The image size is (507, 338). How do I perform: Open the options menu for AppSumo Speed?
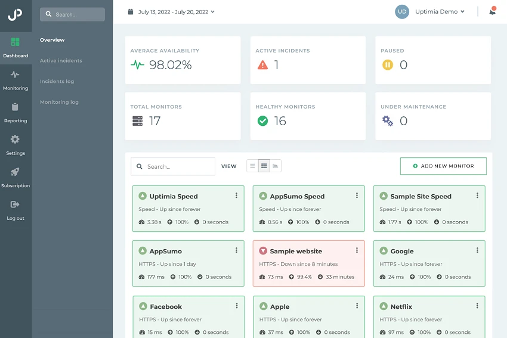pyautogui.click(x=357, y=195)
